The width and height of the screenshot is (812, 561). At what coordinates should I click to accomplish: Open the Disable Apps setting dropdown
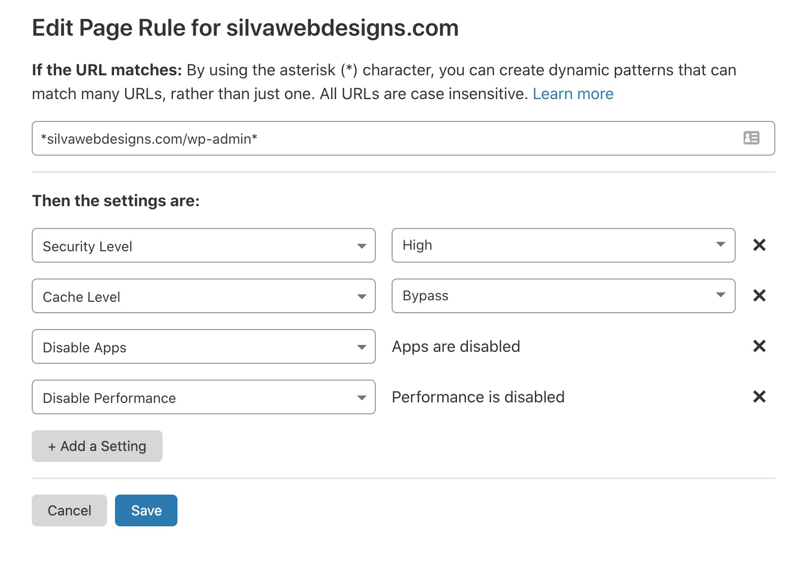tap(204, 346)
